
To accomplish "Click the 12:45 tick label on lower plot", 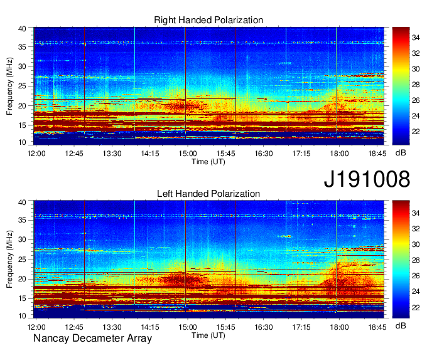I will click(x=74, y=327).
